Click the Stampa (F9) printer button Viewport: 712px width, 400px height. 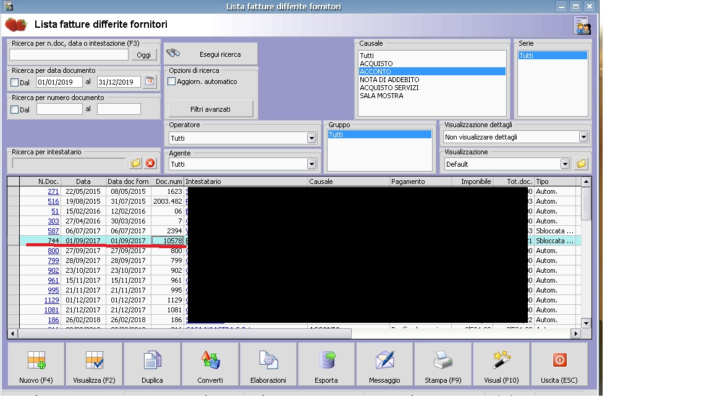443,364
